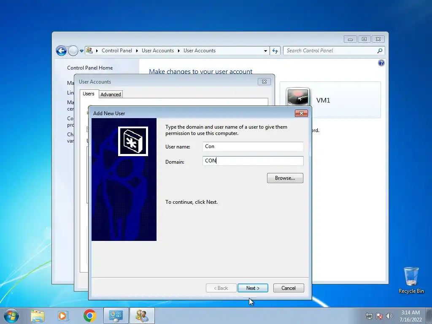This screenshot has width=432, height=324.
Task: Open Google Chrome from the taskbar
Action: [x=89, y=316]
